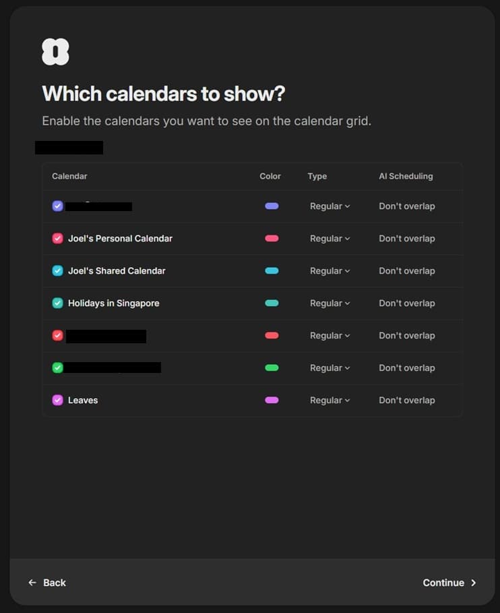Screen dimensions: 500x613
Task: Click the app logo icon above the heading
Action: [x=55, y=52]
